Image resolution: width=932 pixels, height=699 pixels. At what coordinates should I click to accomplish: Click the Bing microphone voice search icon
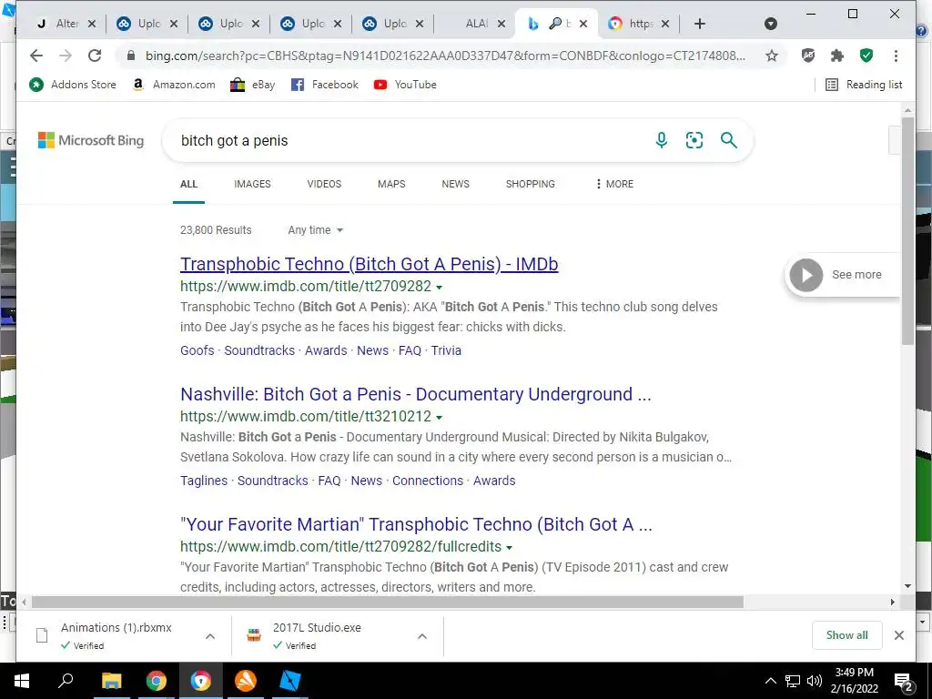tap(661, 140)
